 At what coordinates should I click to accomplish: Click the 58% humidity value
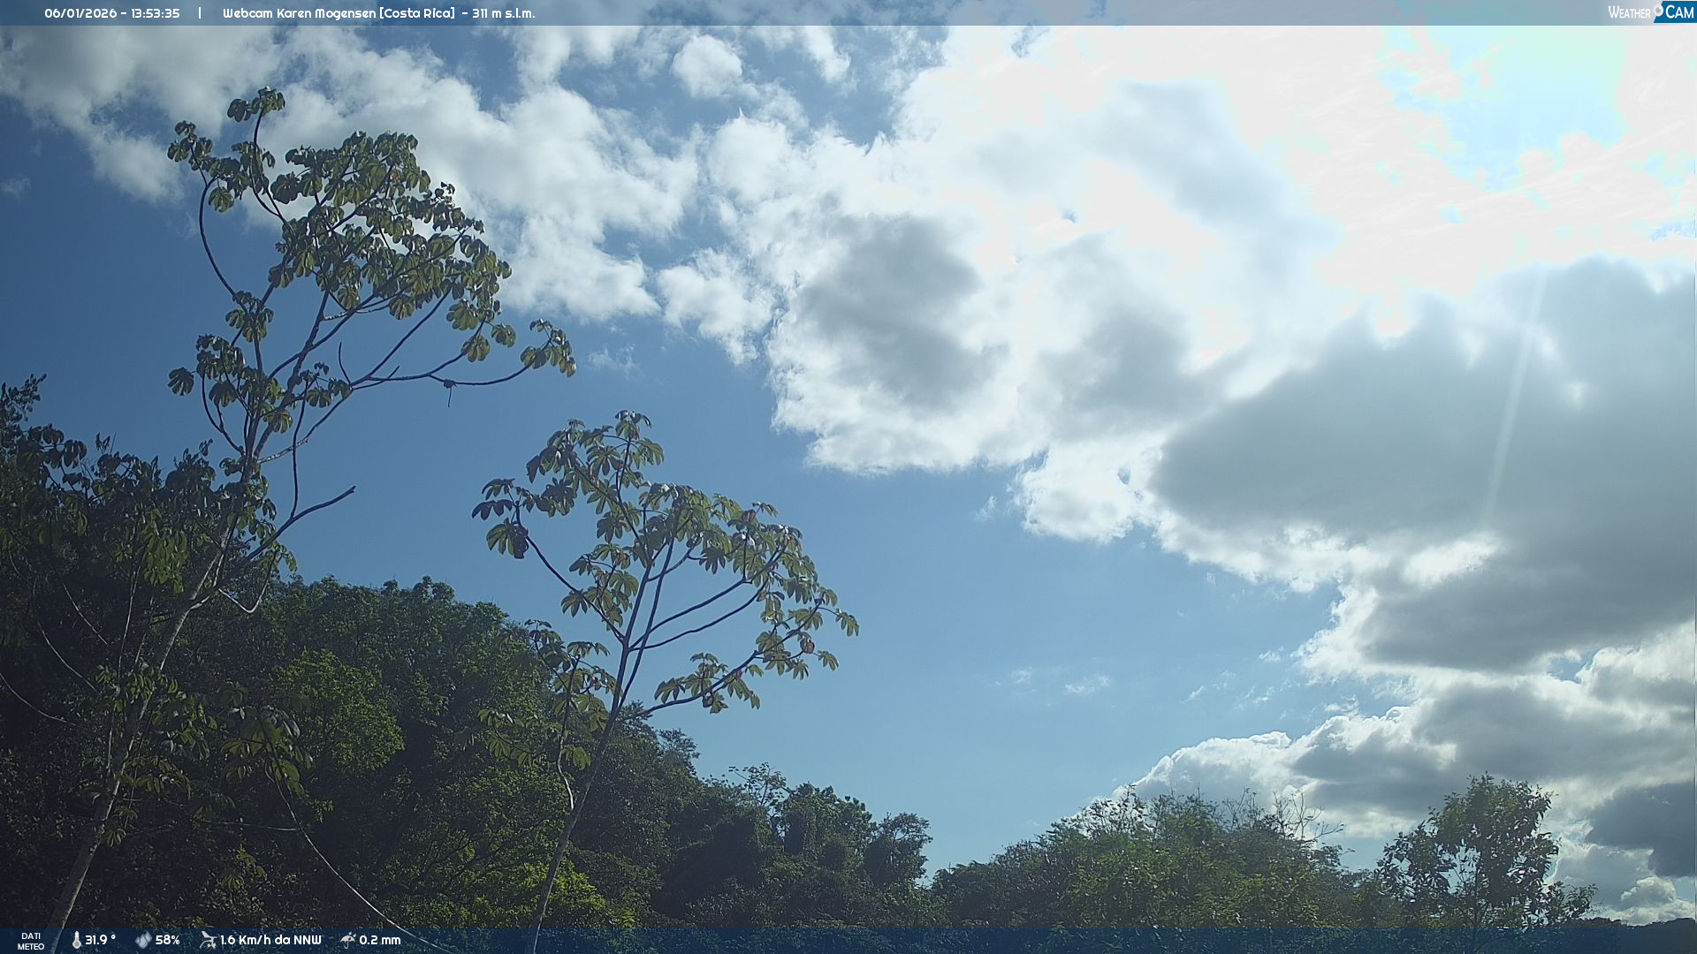coord(167,940)
